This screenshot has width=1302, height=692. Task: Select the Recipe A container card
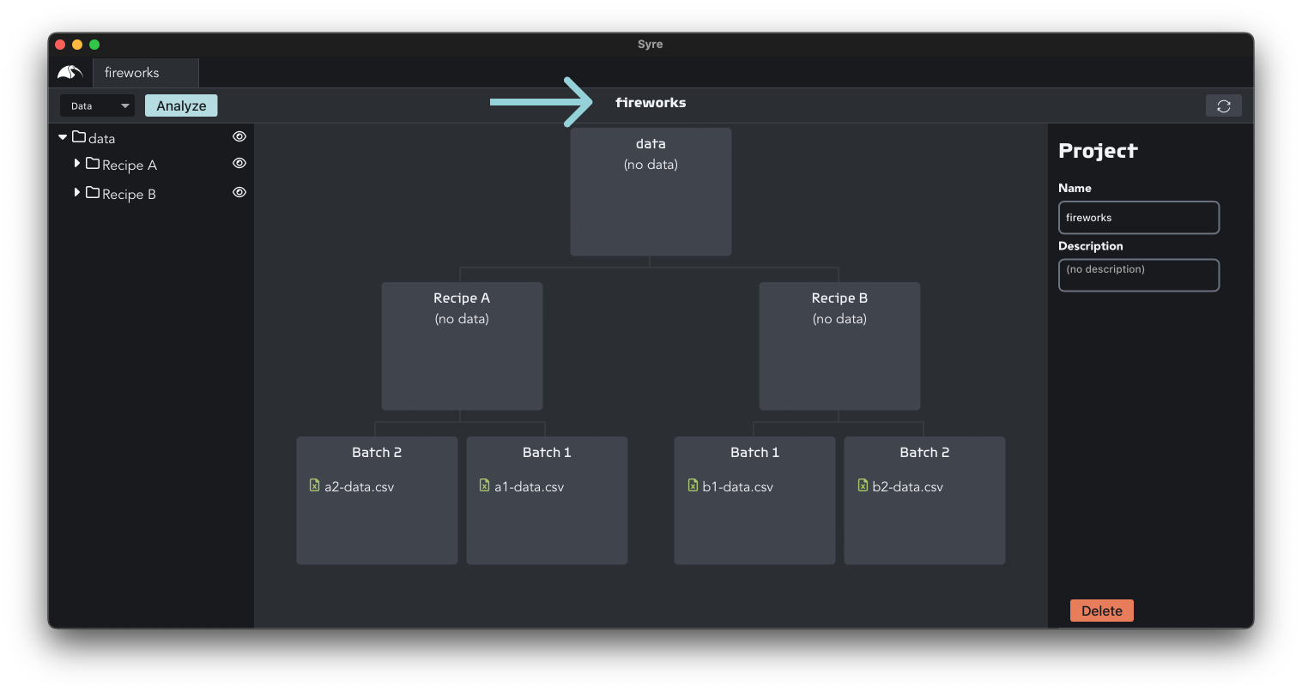462,346
